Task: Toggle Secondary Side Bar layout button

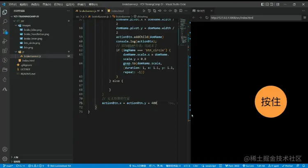Action: [x=272, y=5]
